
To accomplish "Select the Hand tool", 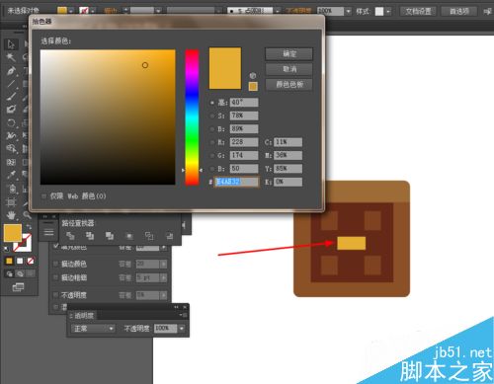I will coord(11,215).
